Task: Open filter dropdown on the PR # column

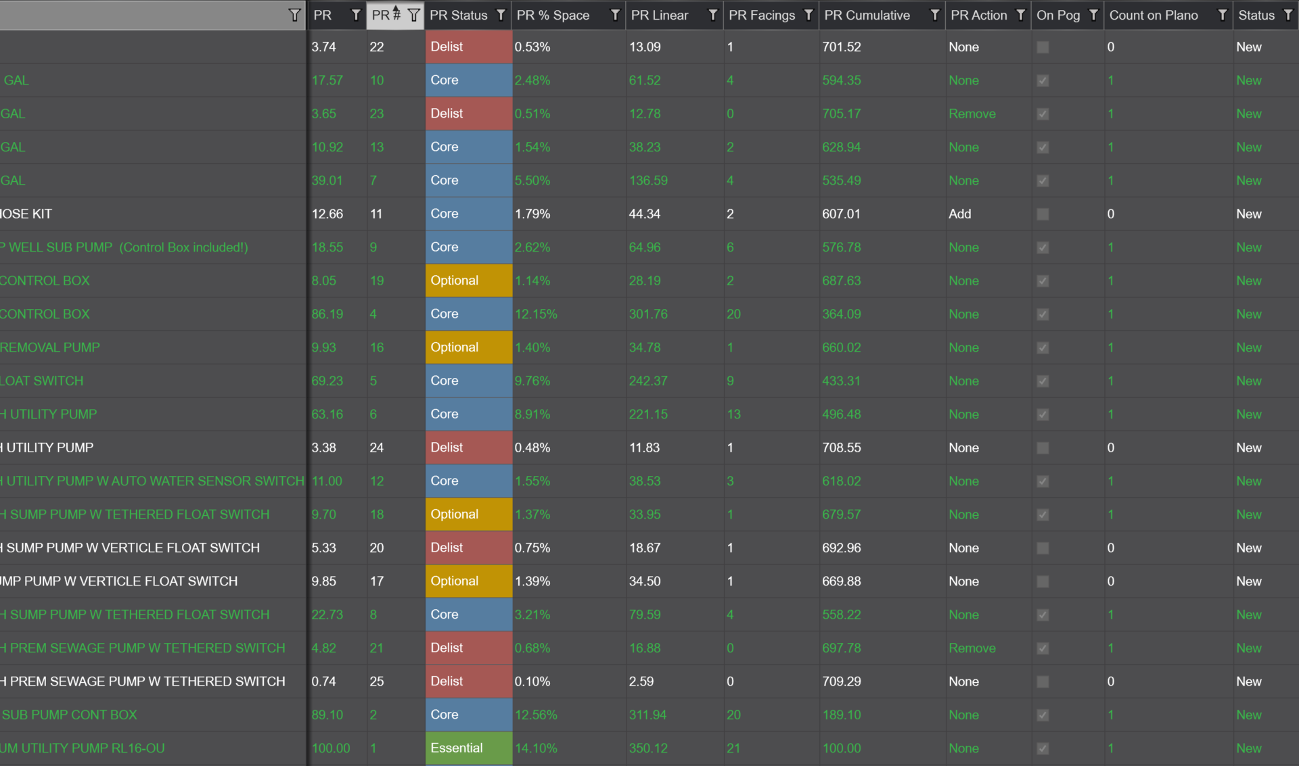Action: click(414, 15)
